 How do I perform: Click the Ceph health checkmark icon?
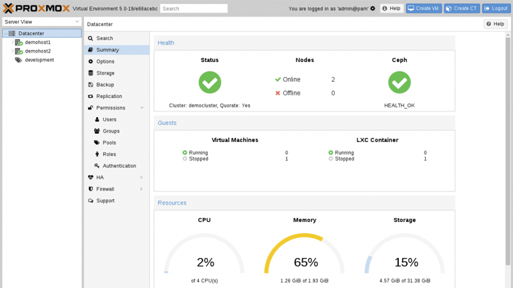[399, 83]
